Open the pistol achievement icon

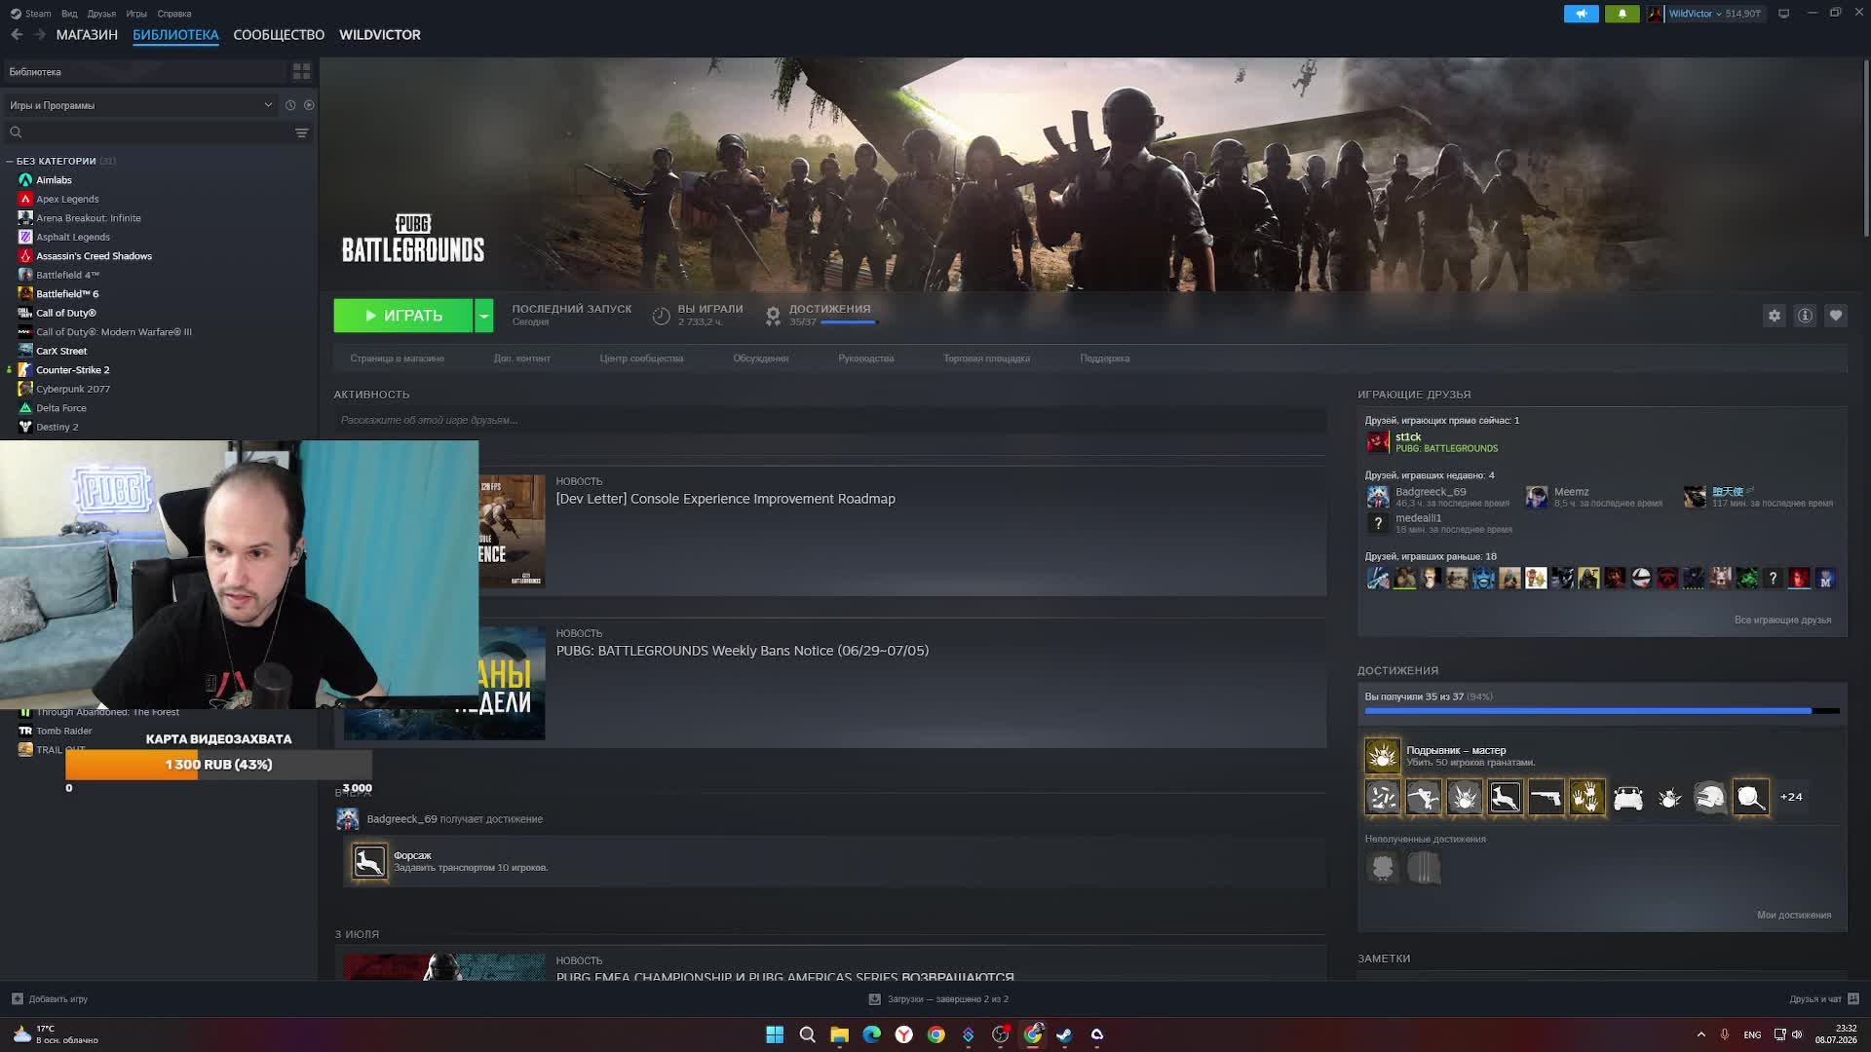[x=1546, y=798]
